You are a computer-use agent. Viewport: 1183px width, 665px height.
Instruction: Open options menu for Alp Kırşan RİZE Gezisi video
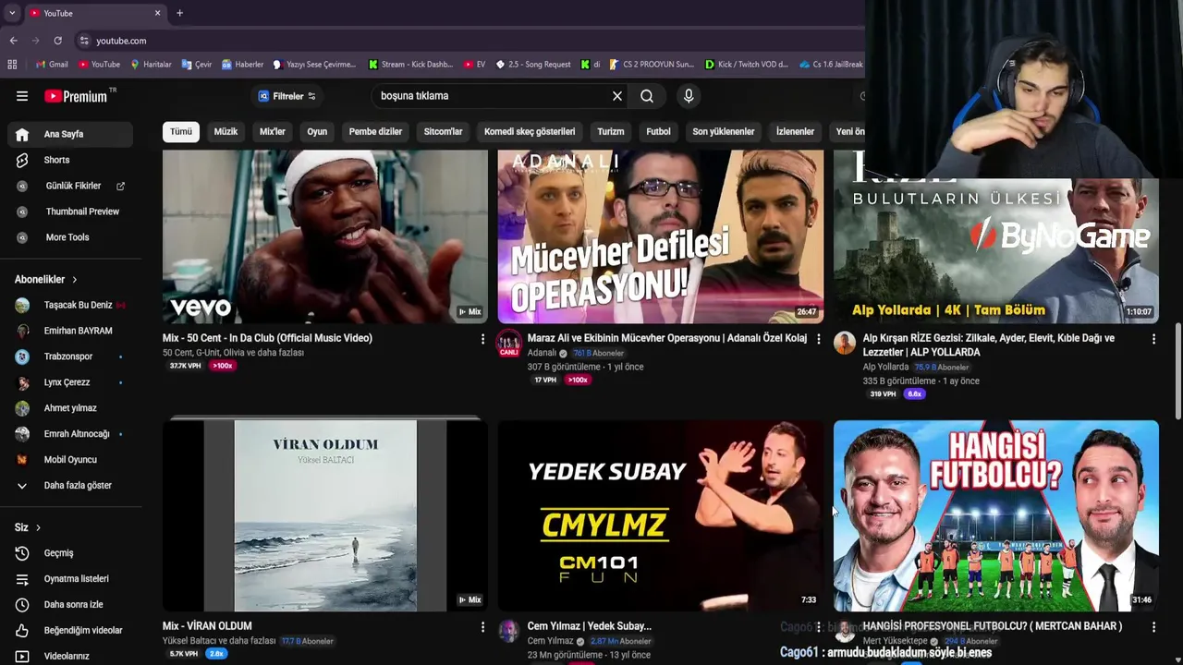pyautogui.click(x=1153, y=339)
